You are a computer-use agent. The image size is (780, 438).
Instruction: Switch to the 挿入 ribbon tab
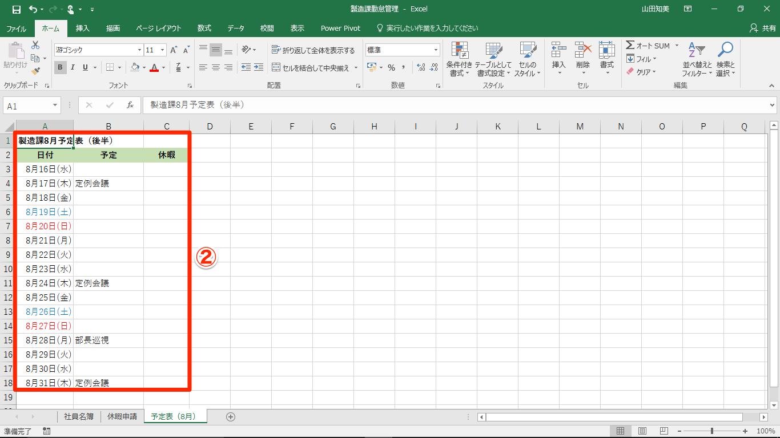click(83, 28)
